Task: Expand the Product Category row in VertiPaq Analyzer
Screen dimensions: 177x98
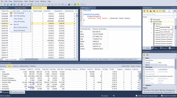Action: 1,78
